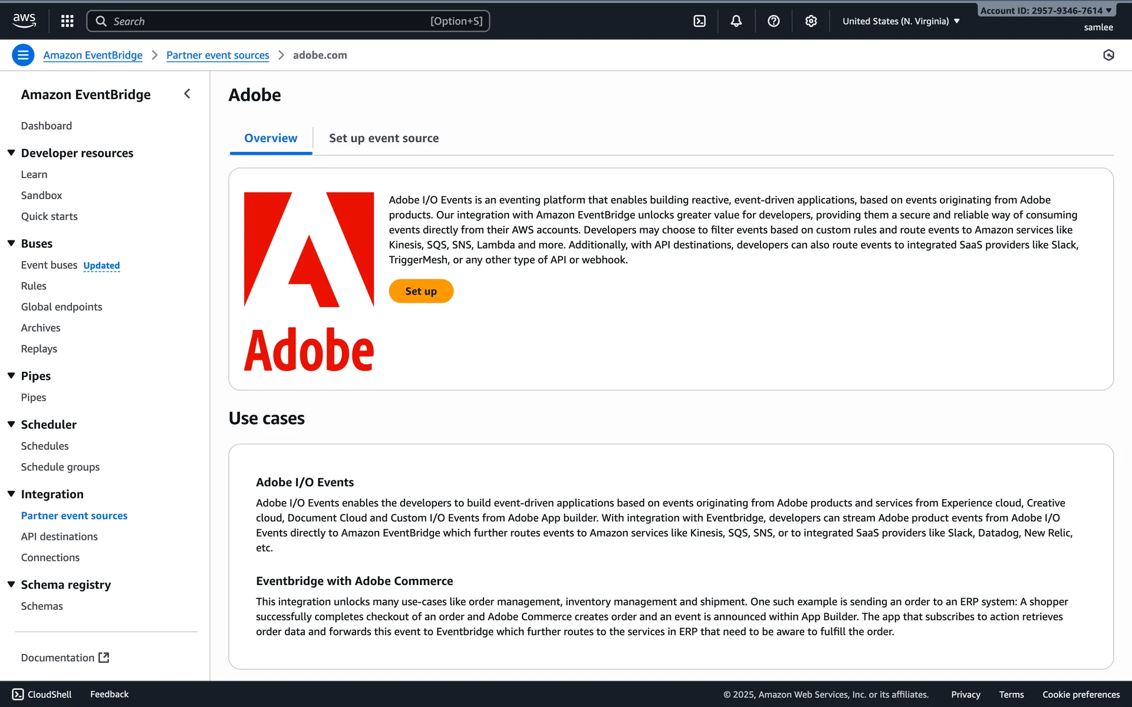This screenshot has width=1132, height=707.
Task: Open the United States (N. Virginia) region dropdown
Action: 901,21
